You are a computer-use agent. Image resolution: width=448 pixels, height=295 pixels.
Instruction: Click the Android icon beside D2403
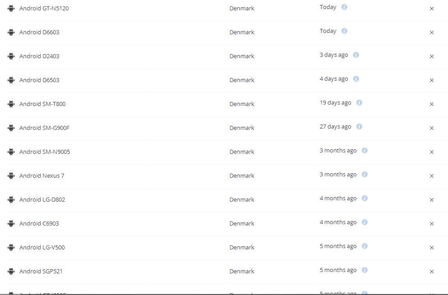pos(11,56)
